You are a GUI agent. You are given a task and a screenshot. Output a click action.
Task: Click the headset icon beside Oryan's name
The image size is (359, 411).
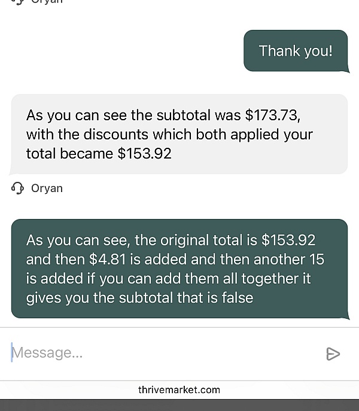tap(18, 188)
